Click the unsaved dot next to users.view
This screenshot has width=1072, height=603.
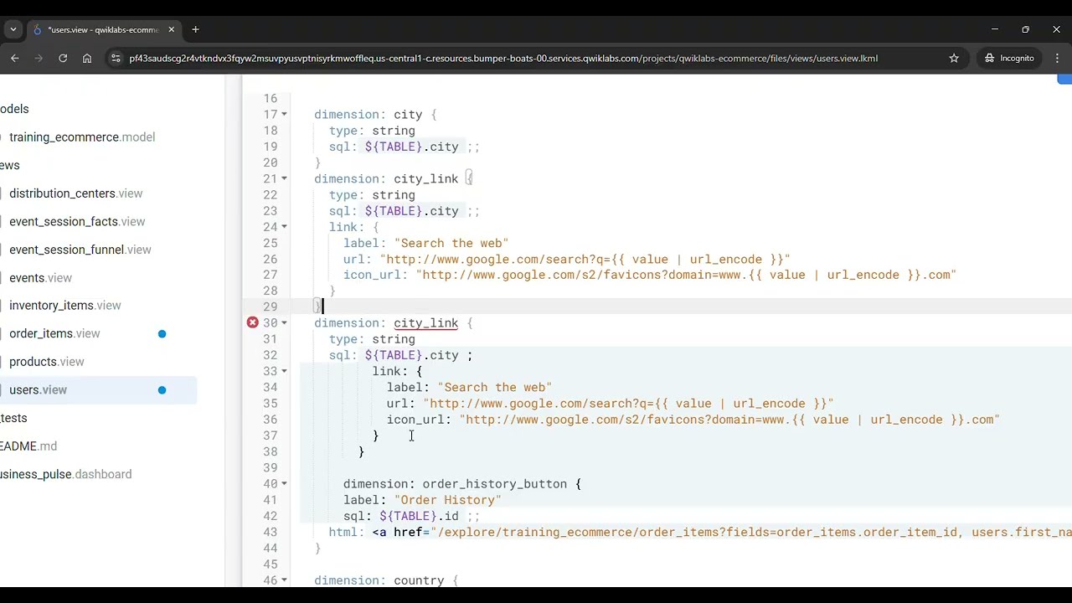[x=162, y=390]
